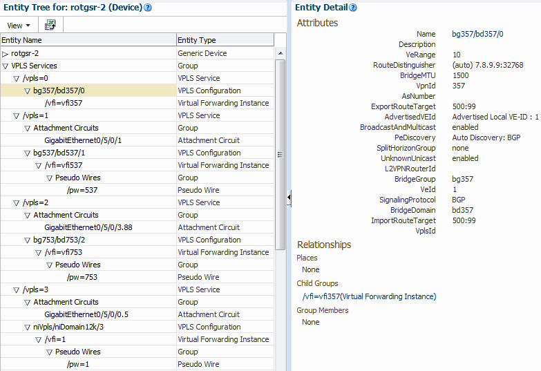The image size is (541, 371).
Task: Click the PeDiscovery value Auto Discovery: BGP
Action: click(486, 137)
